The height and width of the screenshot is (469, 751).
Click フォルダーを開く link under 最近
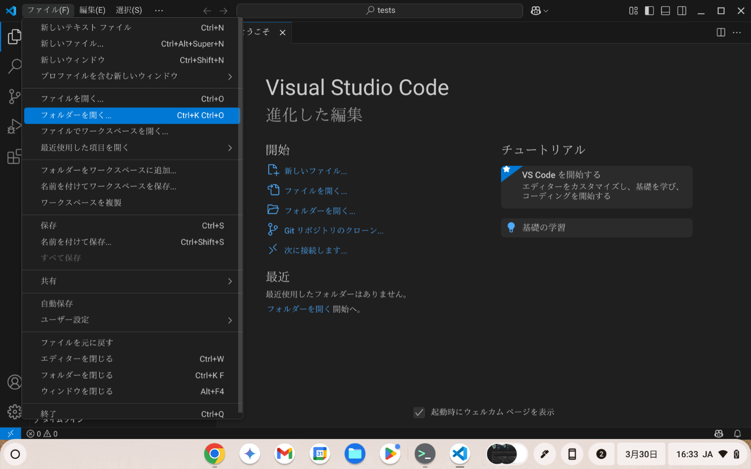pos(299,309)
